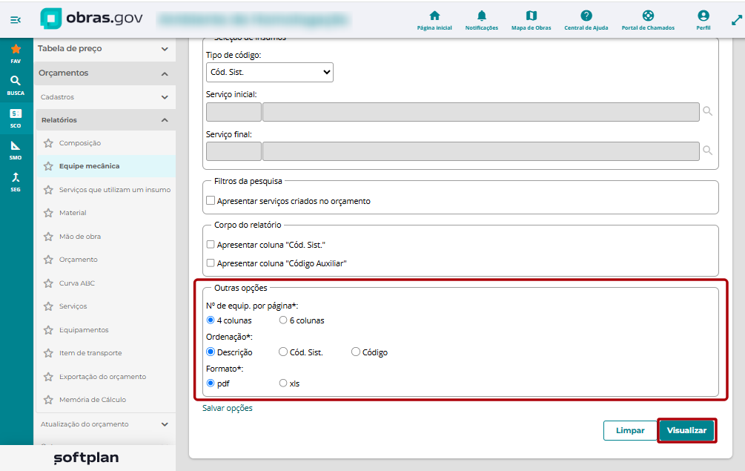Collapse the sidebar with the hamburger icon

pyautogui.click(x=16, y=20)
